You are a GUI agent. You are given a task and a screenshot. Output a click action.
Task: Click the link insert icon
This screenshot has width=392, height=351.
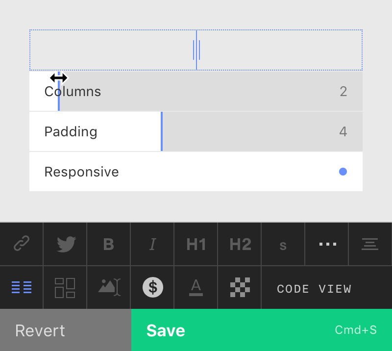point(22,244)
